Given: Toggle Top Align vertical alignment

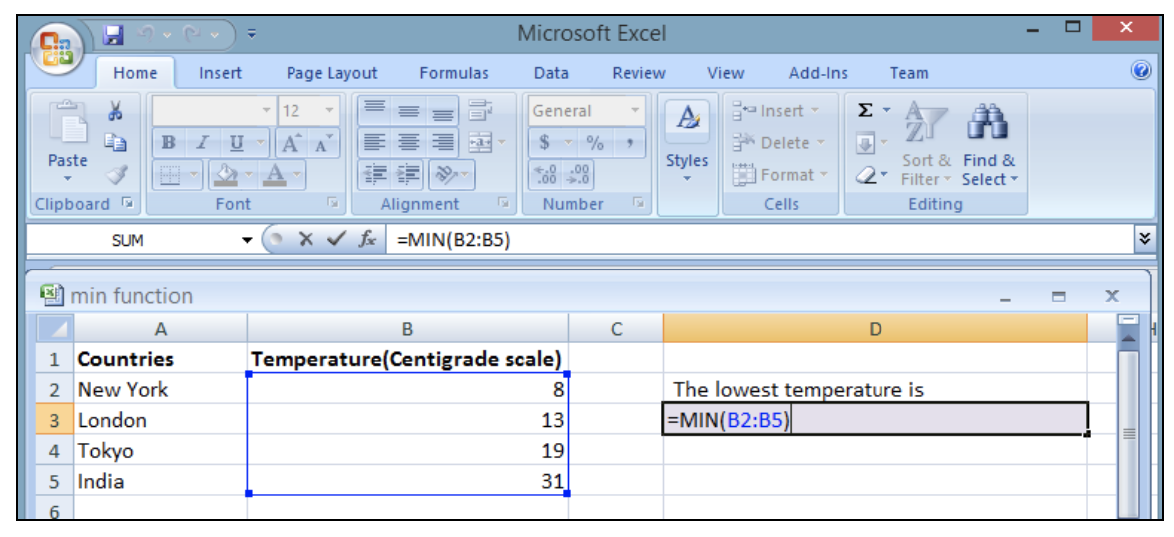Looking at the screenshot, I should (x=375, y=110).
